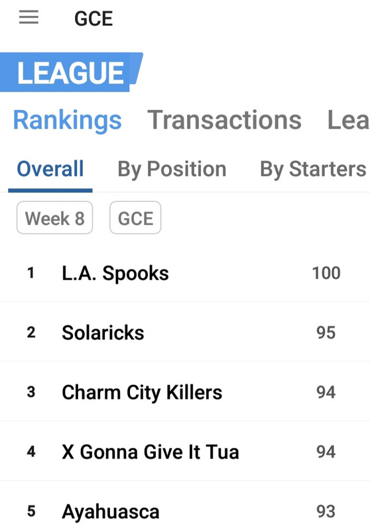Open the Week 8 selector
The image size is (370, 530).
tap(55, 218)
